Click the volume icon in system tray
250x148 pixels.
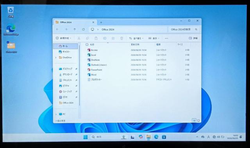(218, 137)
